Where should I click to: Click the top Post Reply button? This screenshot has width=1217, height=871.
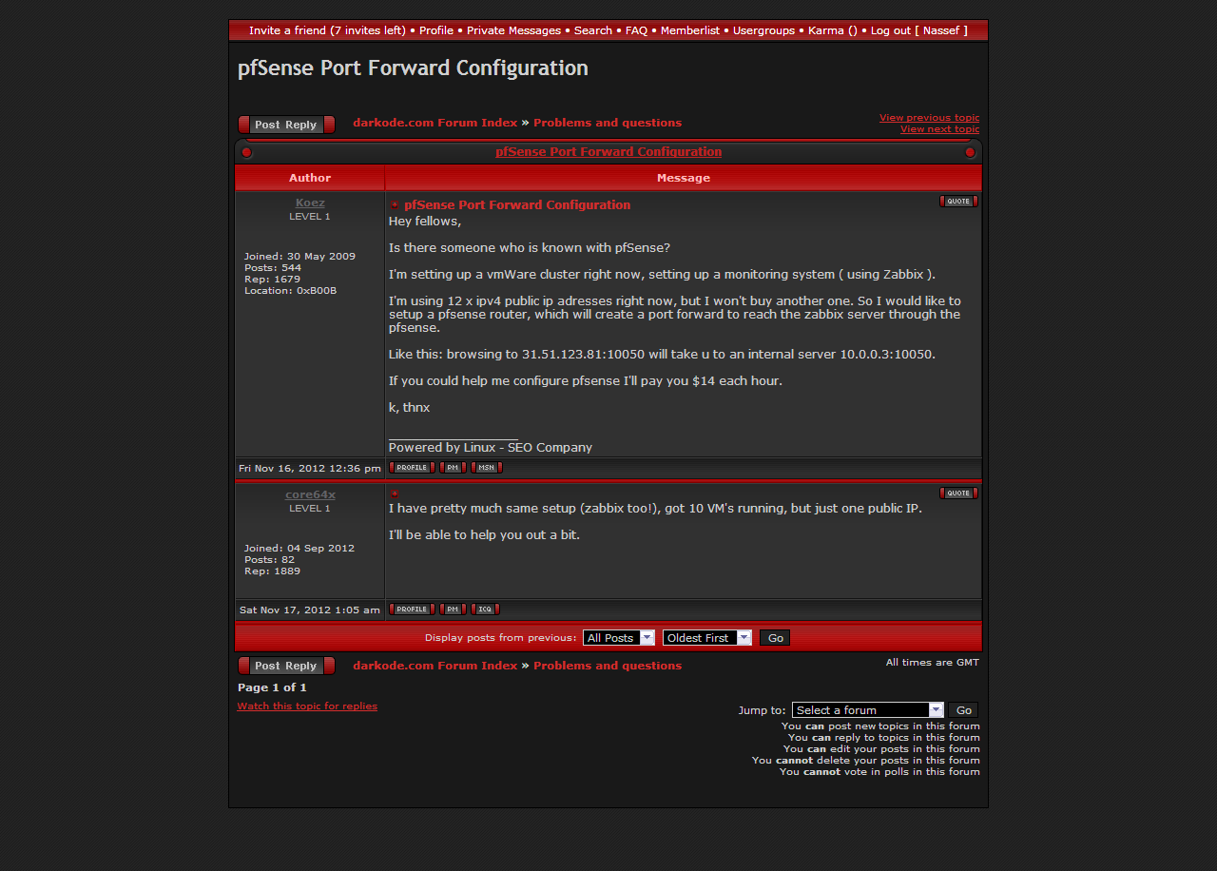(x=286, y=125)
